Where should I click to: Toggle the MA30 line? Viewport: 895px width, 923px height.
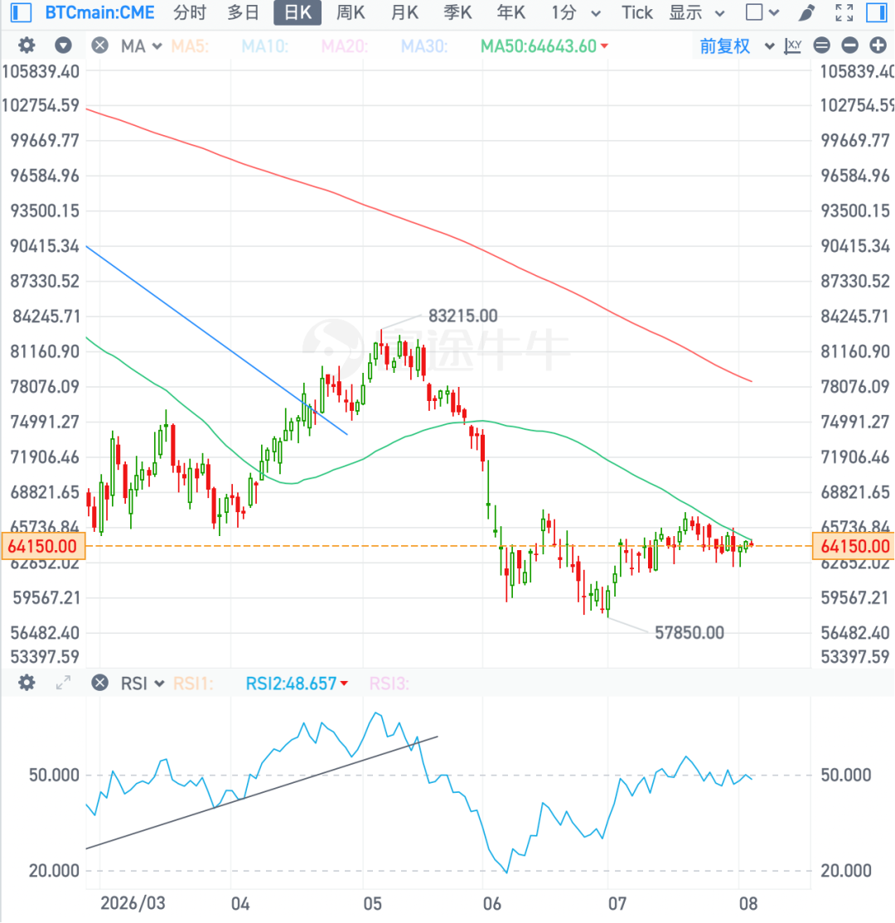424,46
